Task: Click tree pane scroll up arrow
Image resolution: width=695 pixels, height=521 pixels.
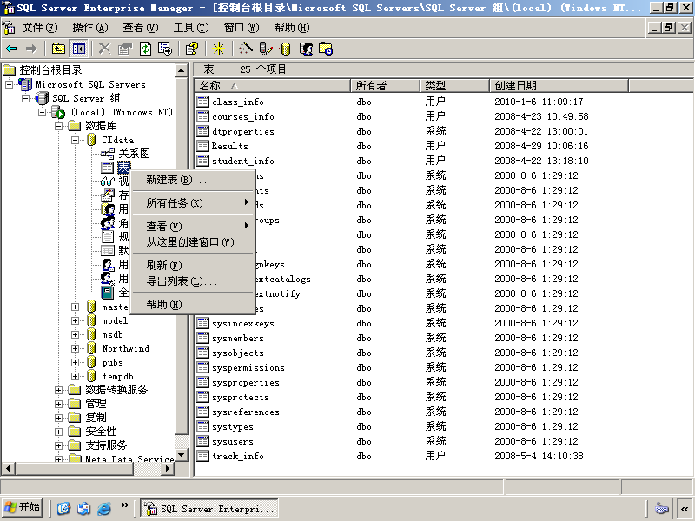Action: (182, 71)
